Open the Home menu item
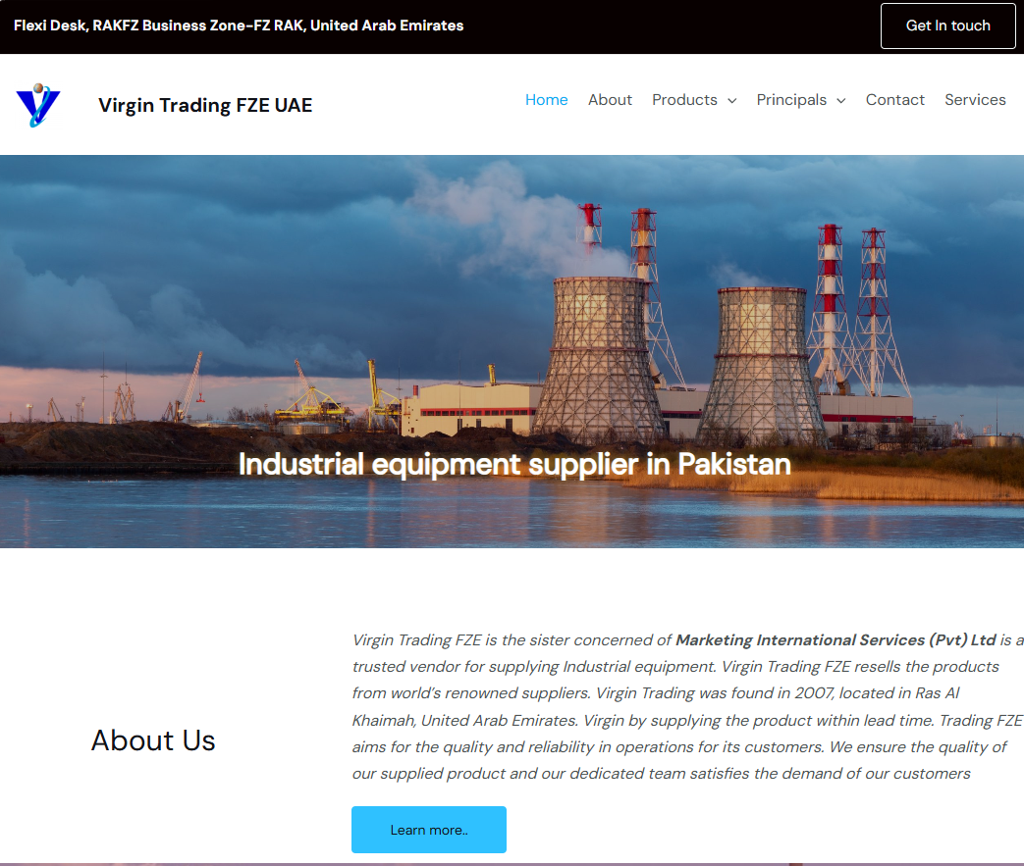The width and height of the screenshot is (1024, 866). point(546,100)
